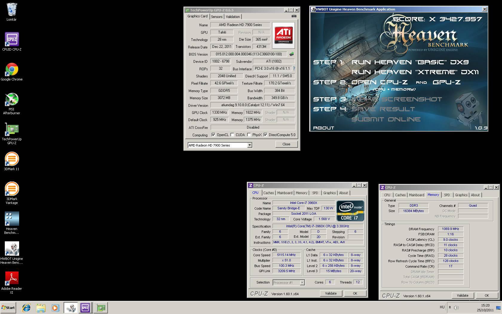Switch to the Validation tab in GPU-Z
This screenshot has width=502, height=314.
(x=233, y=17)
